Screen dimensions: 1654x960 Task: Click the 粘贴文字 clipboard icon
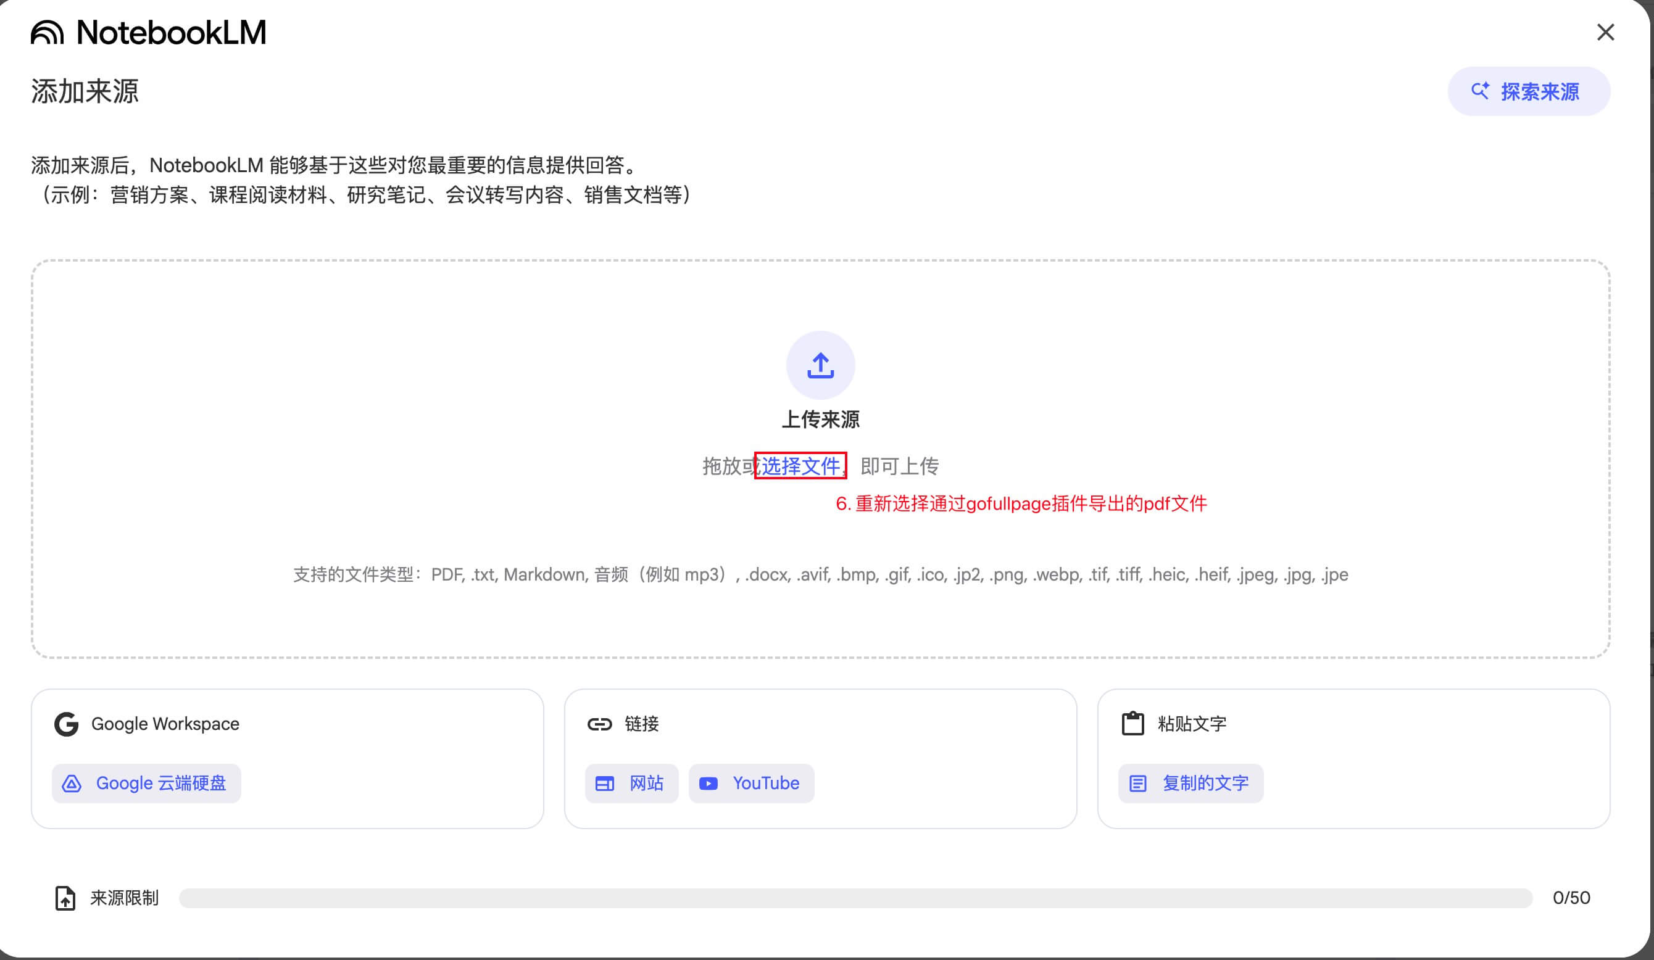point(1132,724)
